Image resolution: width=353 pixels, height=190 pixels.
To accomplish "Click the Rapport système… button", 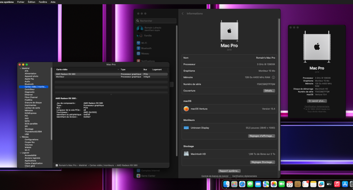I will point(229,171).
